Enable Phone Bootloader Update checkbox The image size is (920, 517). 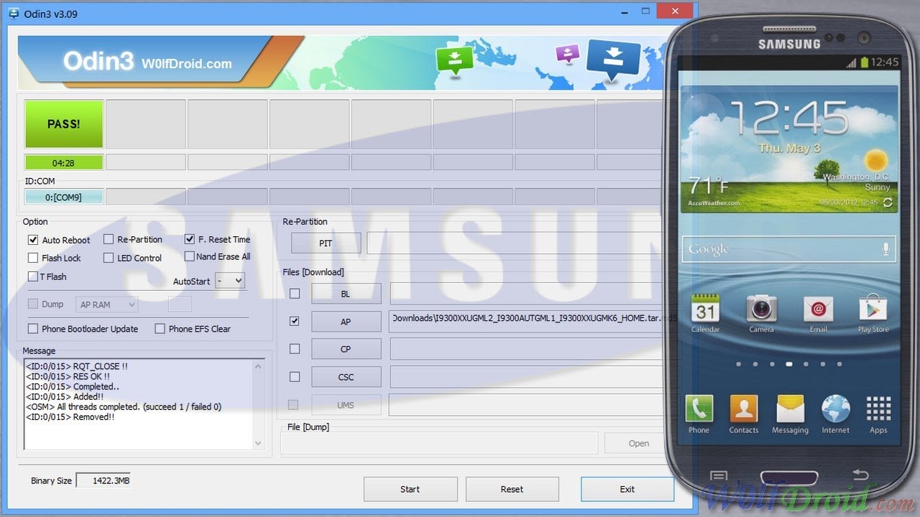(x=33, y=329)
